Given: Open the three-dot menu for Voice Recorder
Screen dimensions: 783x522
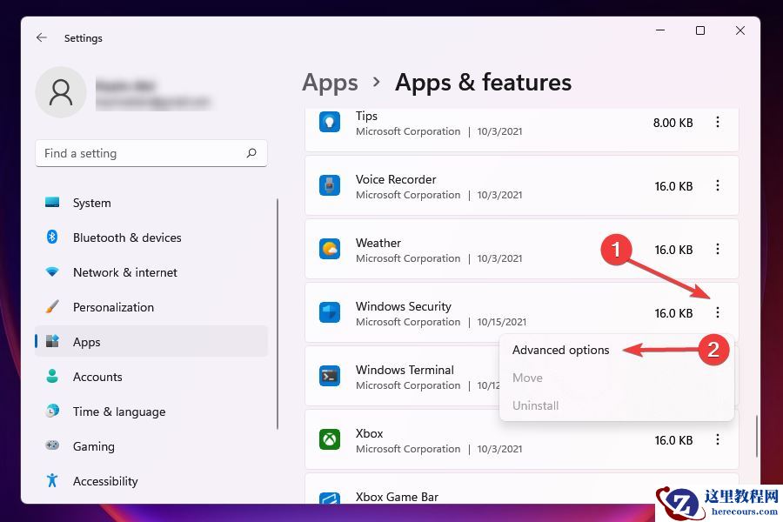Looking at the screenshot, I should point(717,185).
